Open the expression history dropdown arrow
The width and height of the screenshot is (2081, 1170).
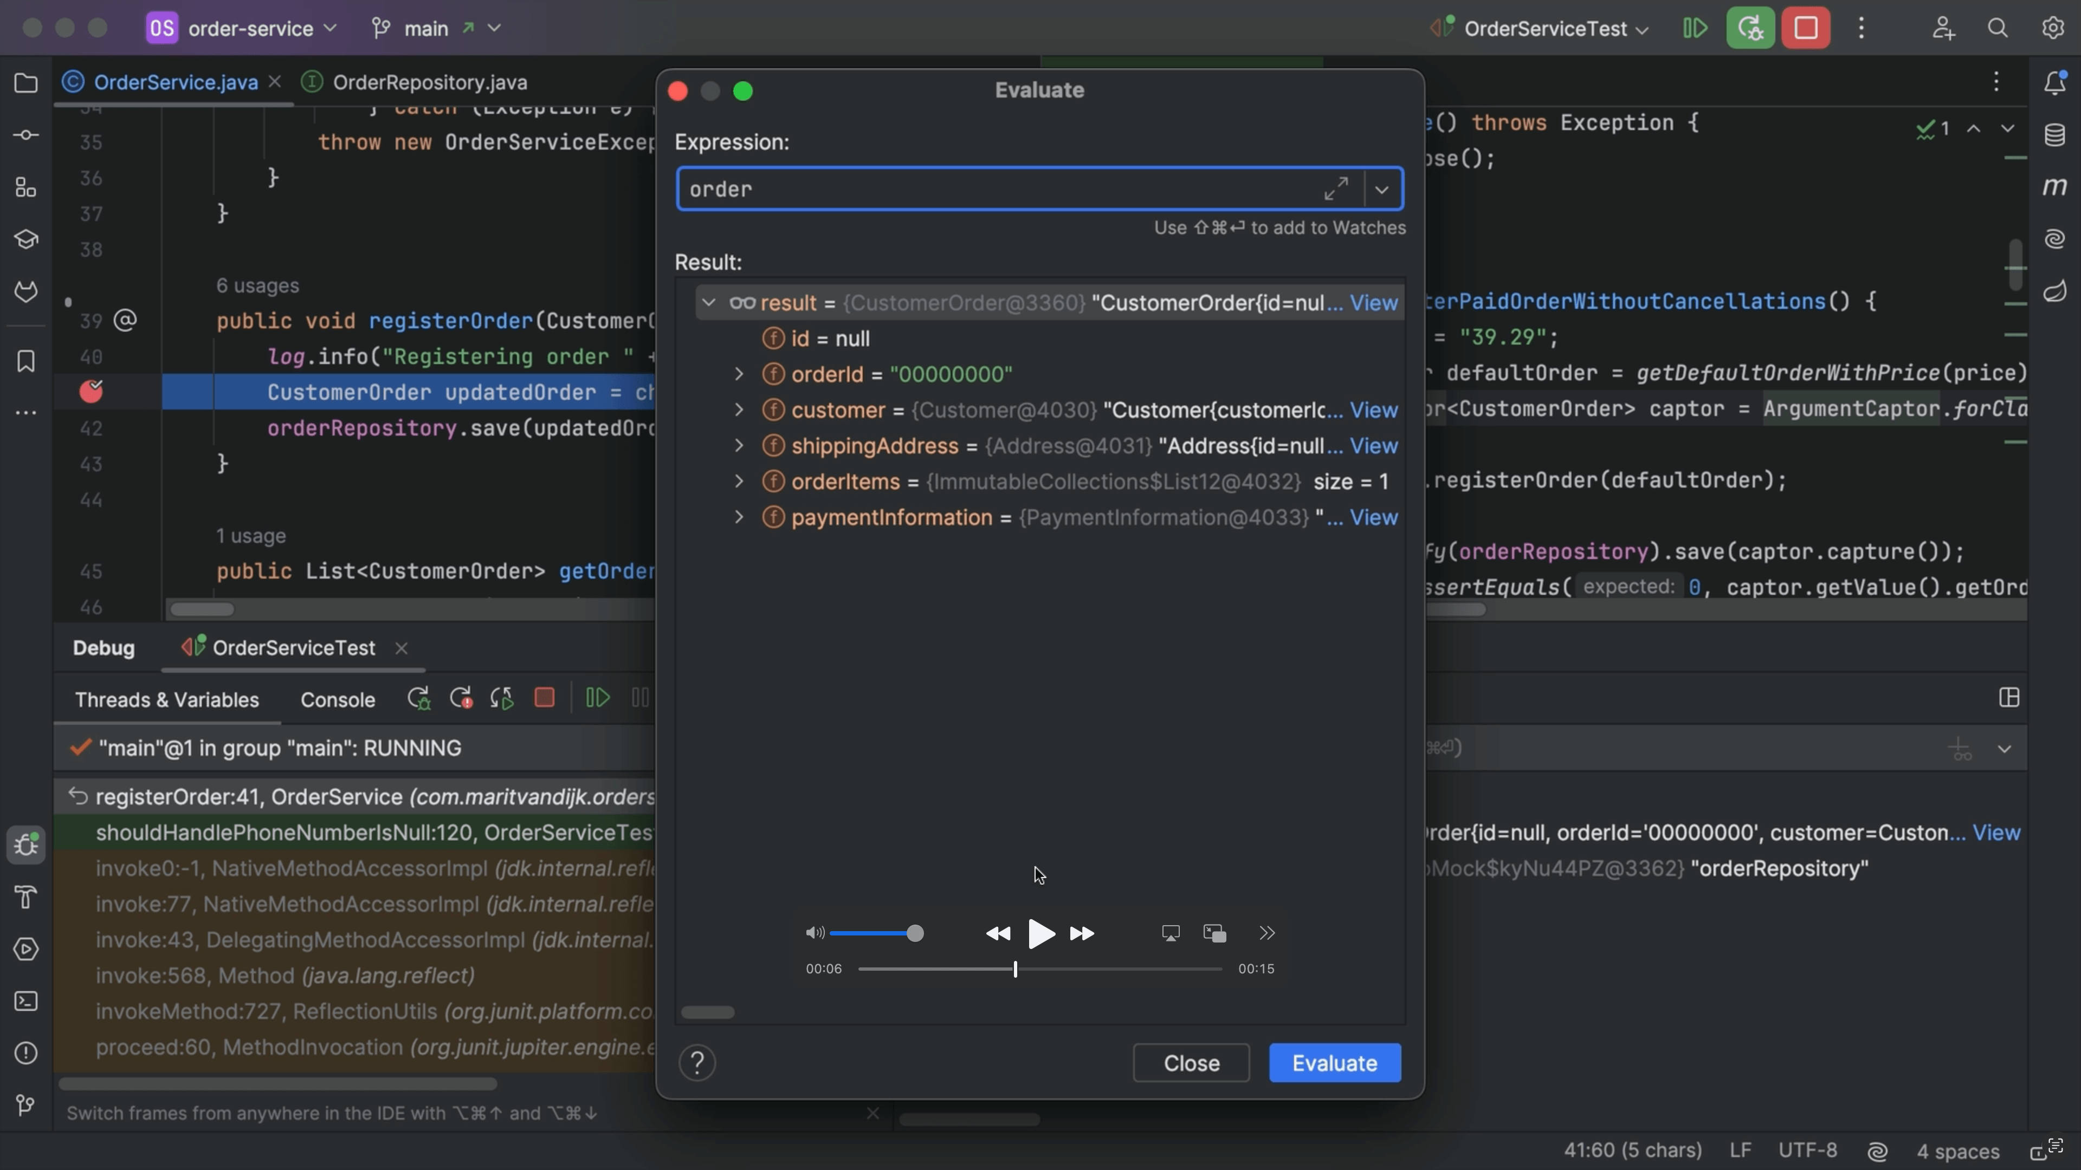click(x=1382, y=190)
